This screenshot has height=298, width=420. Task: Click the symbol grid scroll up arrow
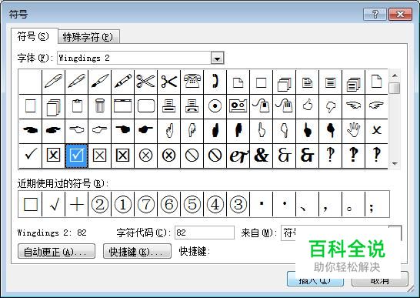(x=395, y=75)
